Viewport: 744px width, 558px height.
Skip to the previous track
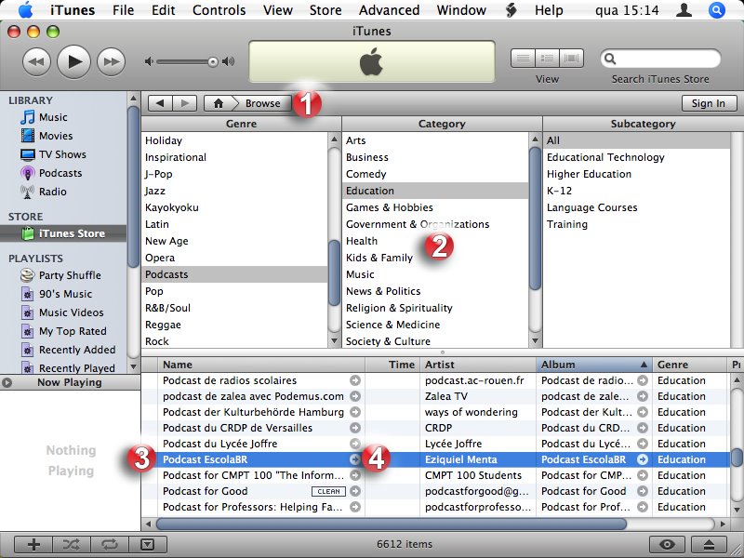coord(36,61)
